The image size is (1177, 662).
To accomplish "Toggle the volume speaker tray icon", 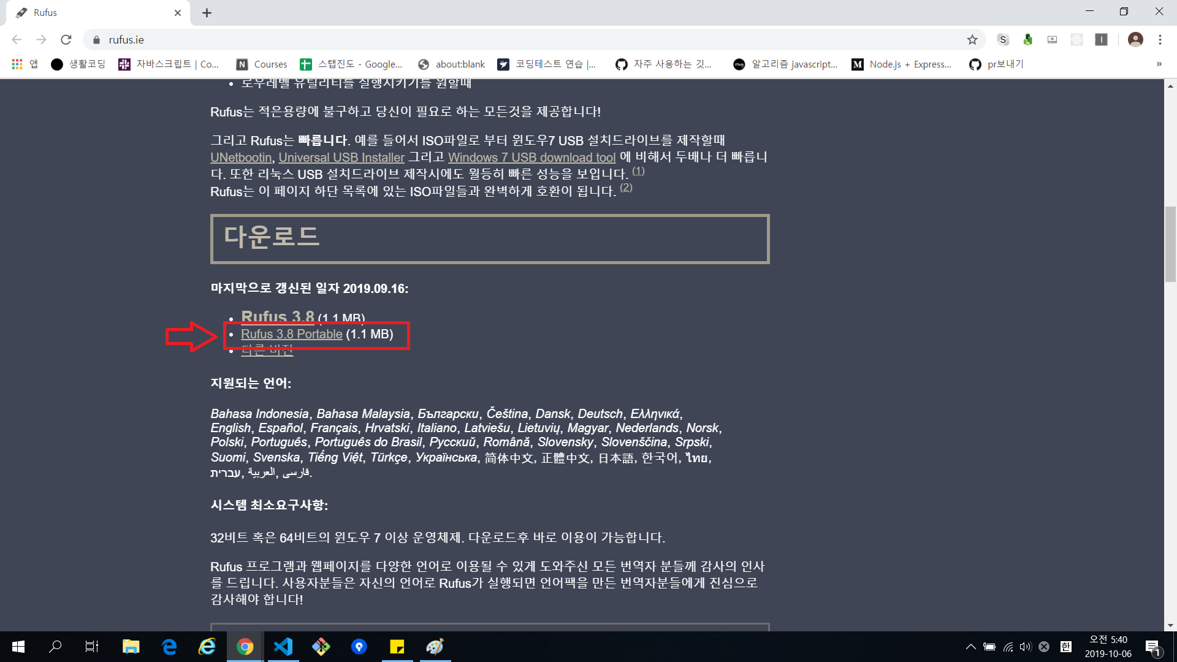I will click(1025, 647).
